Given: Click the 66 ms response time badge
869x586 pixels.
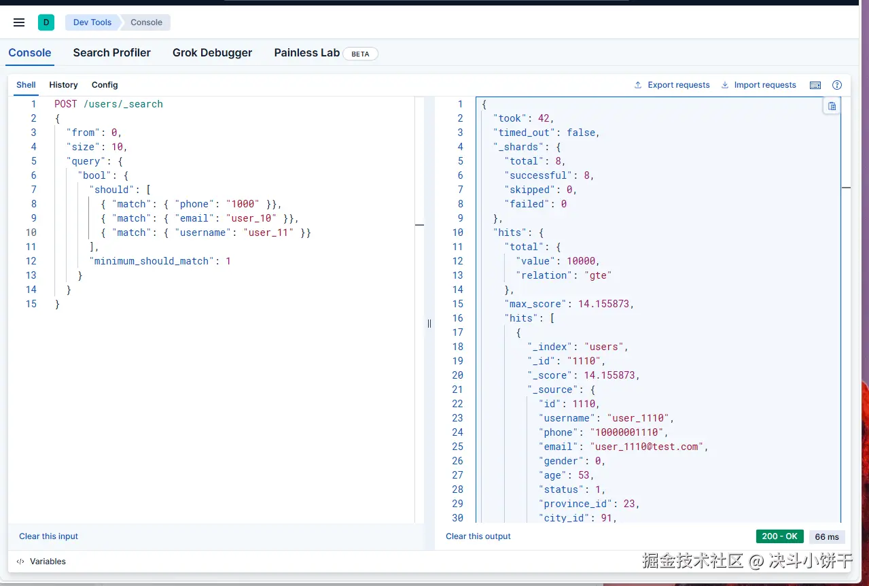Looking at the screenshot, I should coord(827,536).
